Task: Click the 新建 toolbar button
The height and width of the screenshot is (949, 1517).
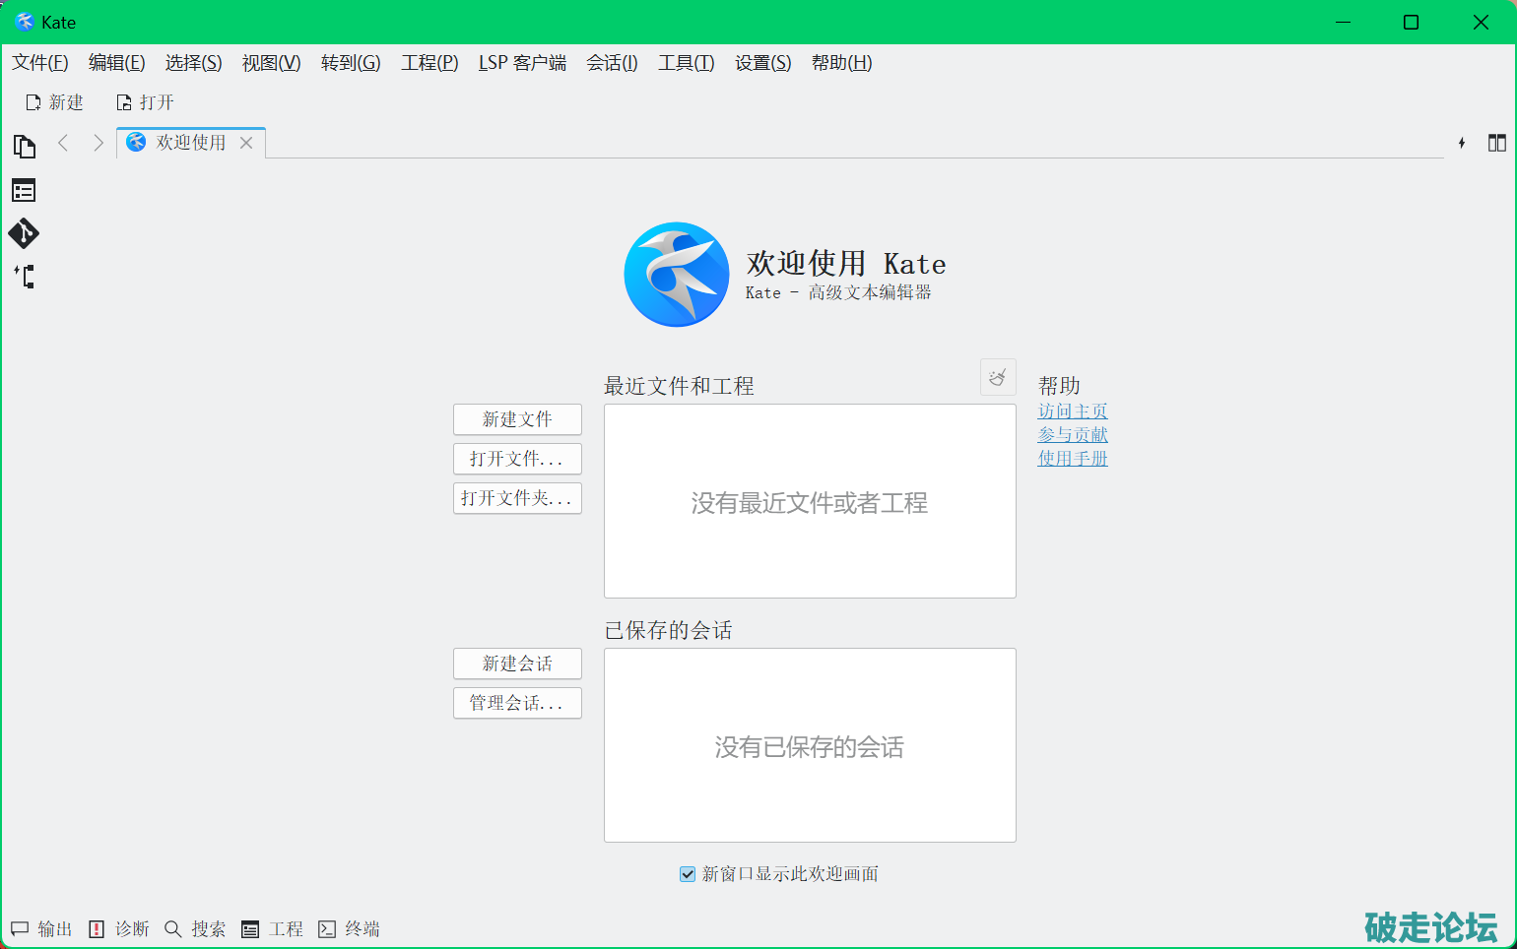Action: click(x=55, y=102)
